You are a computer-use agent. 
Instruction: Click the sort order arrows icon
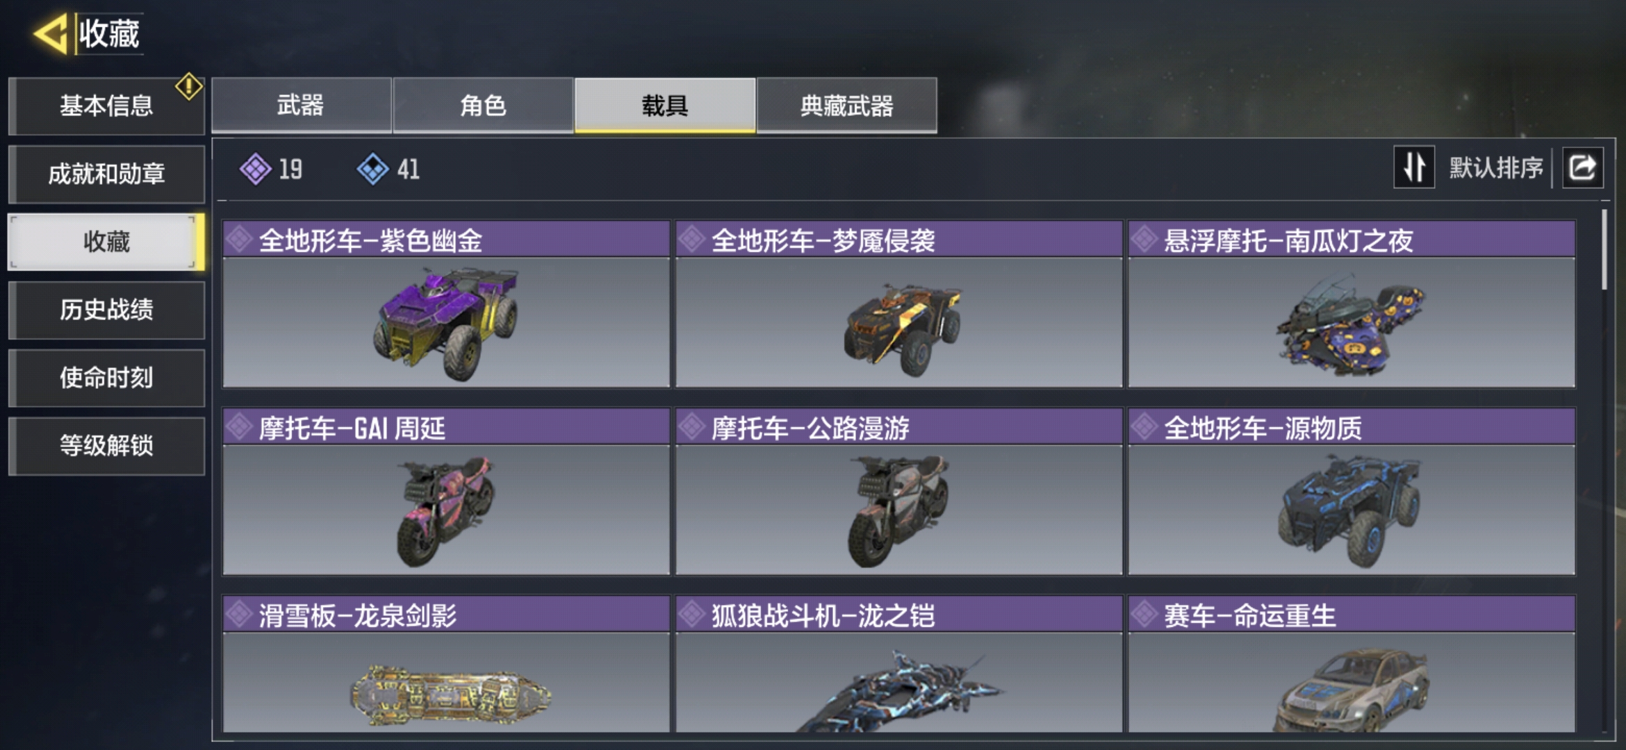1414,167
